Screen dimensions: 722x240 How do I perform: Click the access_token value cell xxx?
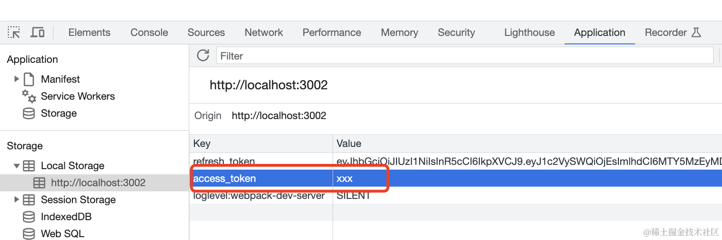click(344, 179)
